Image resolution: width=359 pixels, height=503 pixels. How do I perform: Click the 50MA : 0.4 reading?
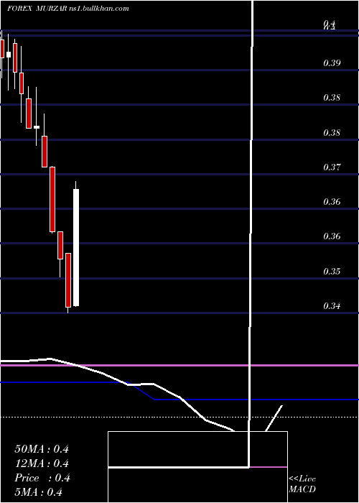tap(42, 449)
